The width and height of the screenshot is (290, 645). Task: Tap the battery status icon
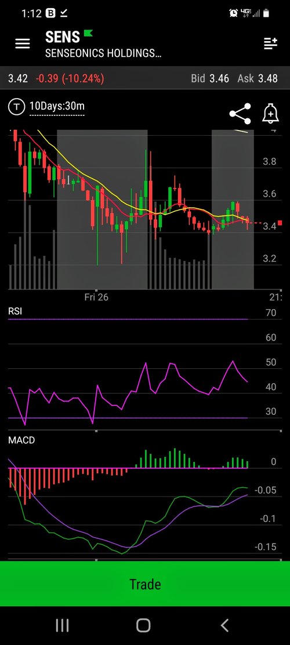(x=266, y=13)
